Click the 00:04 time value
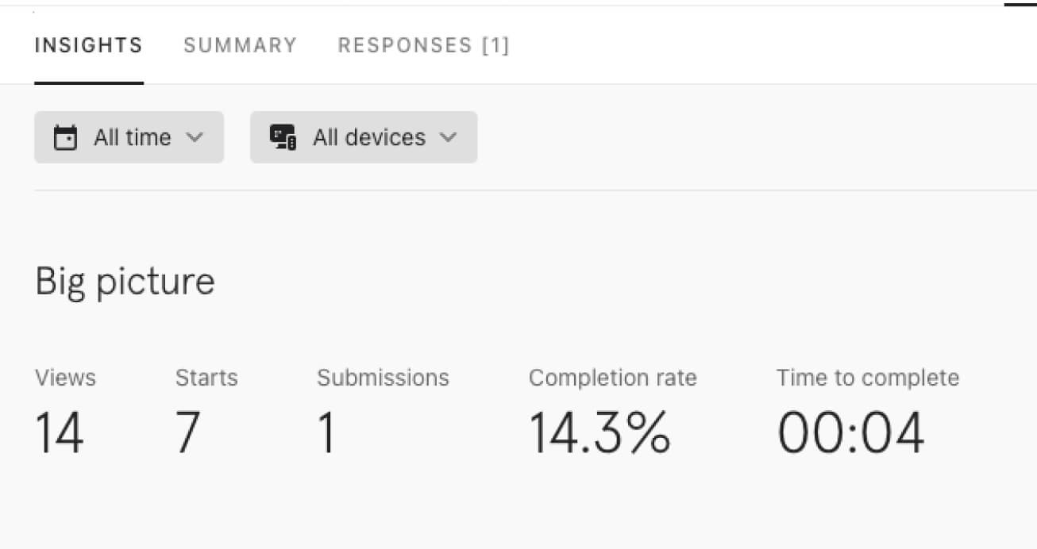1037x549 pixels. coord(850,433)
